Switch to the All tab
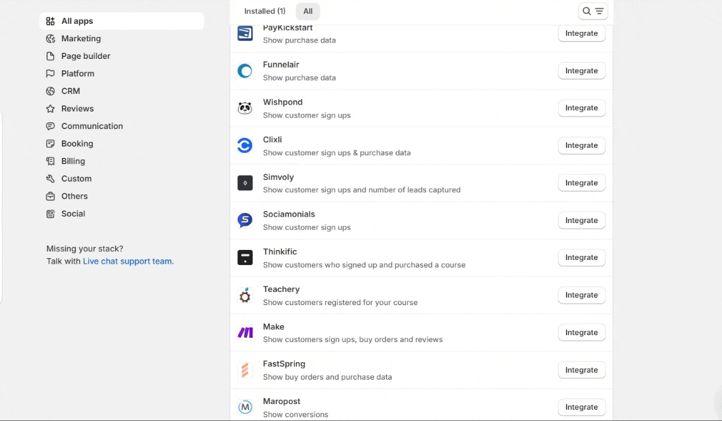The image size is (722, 421). (x=308, y=11)
